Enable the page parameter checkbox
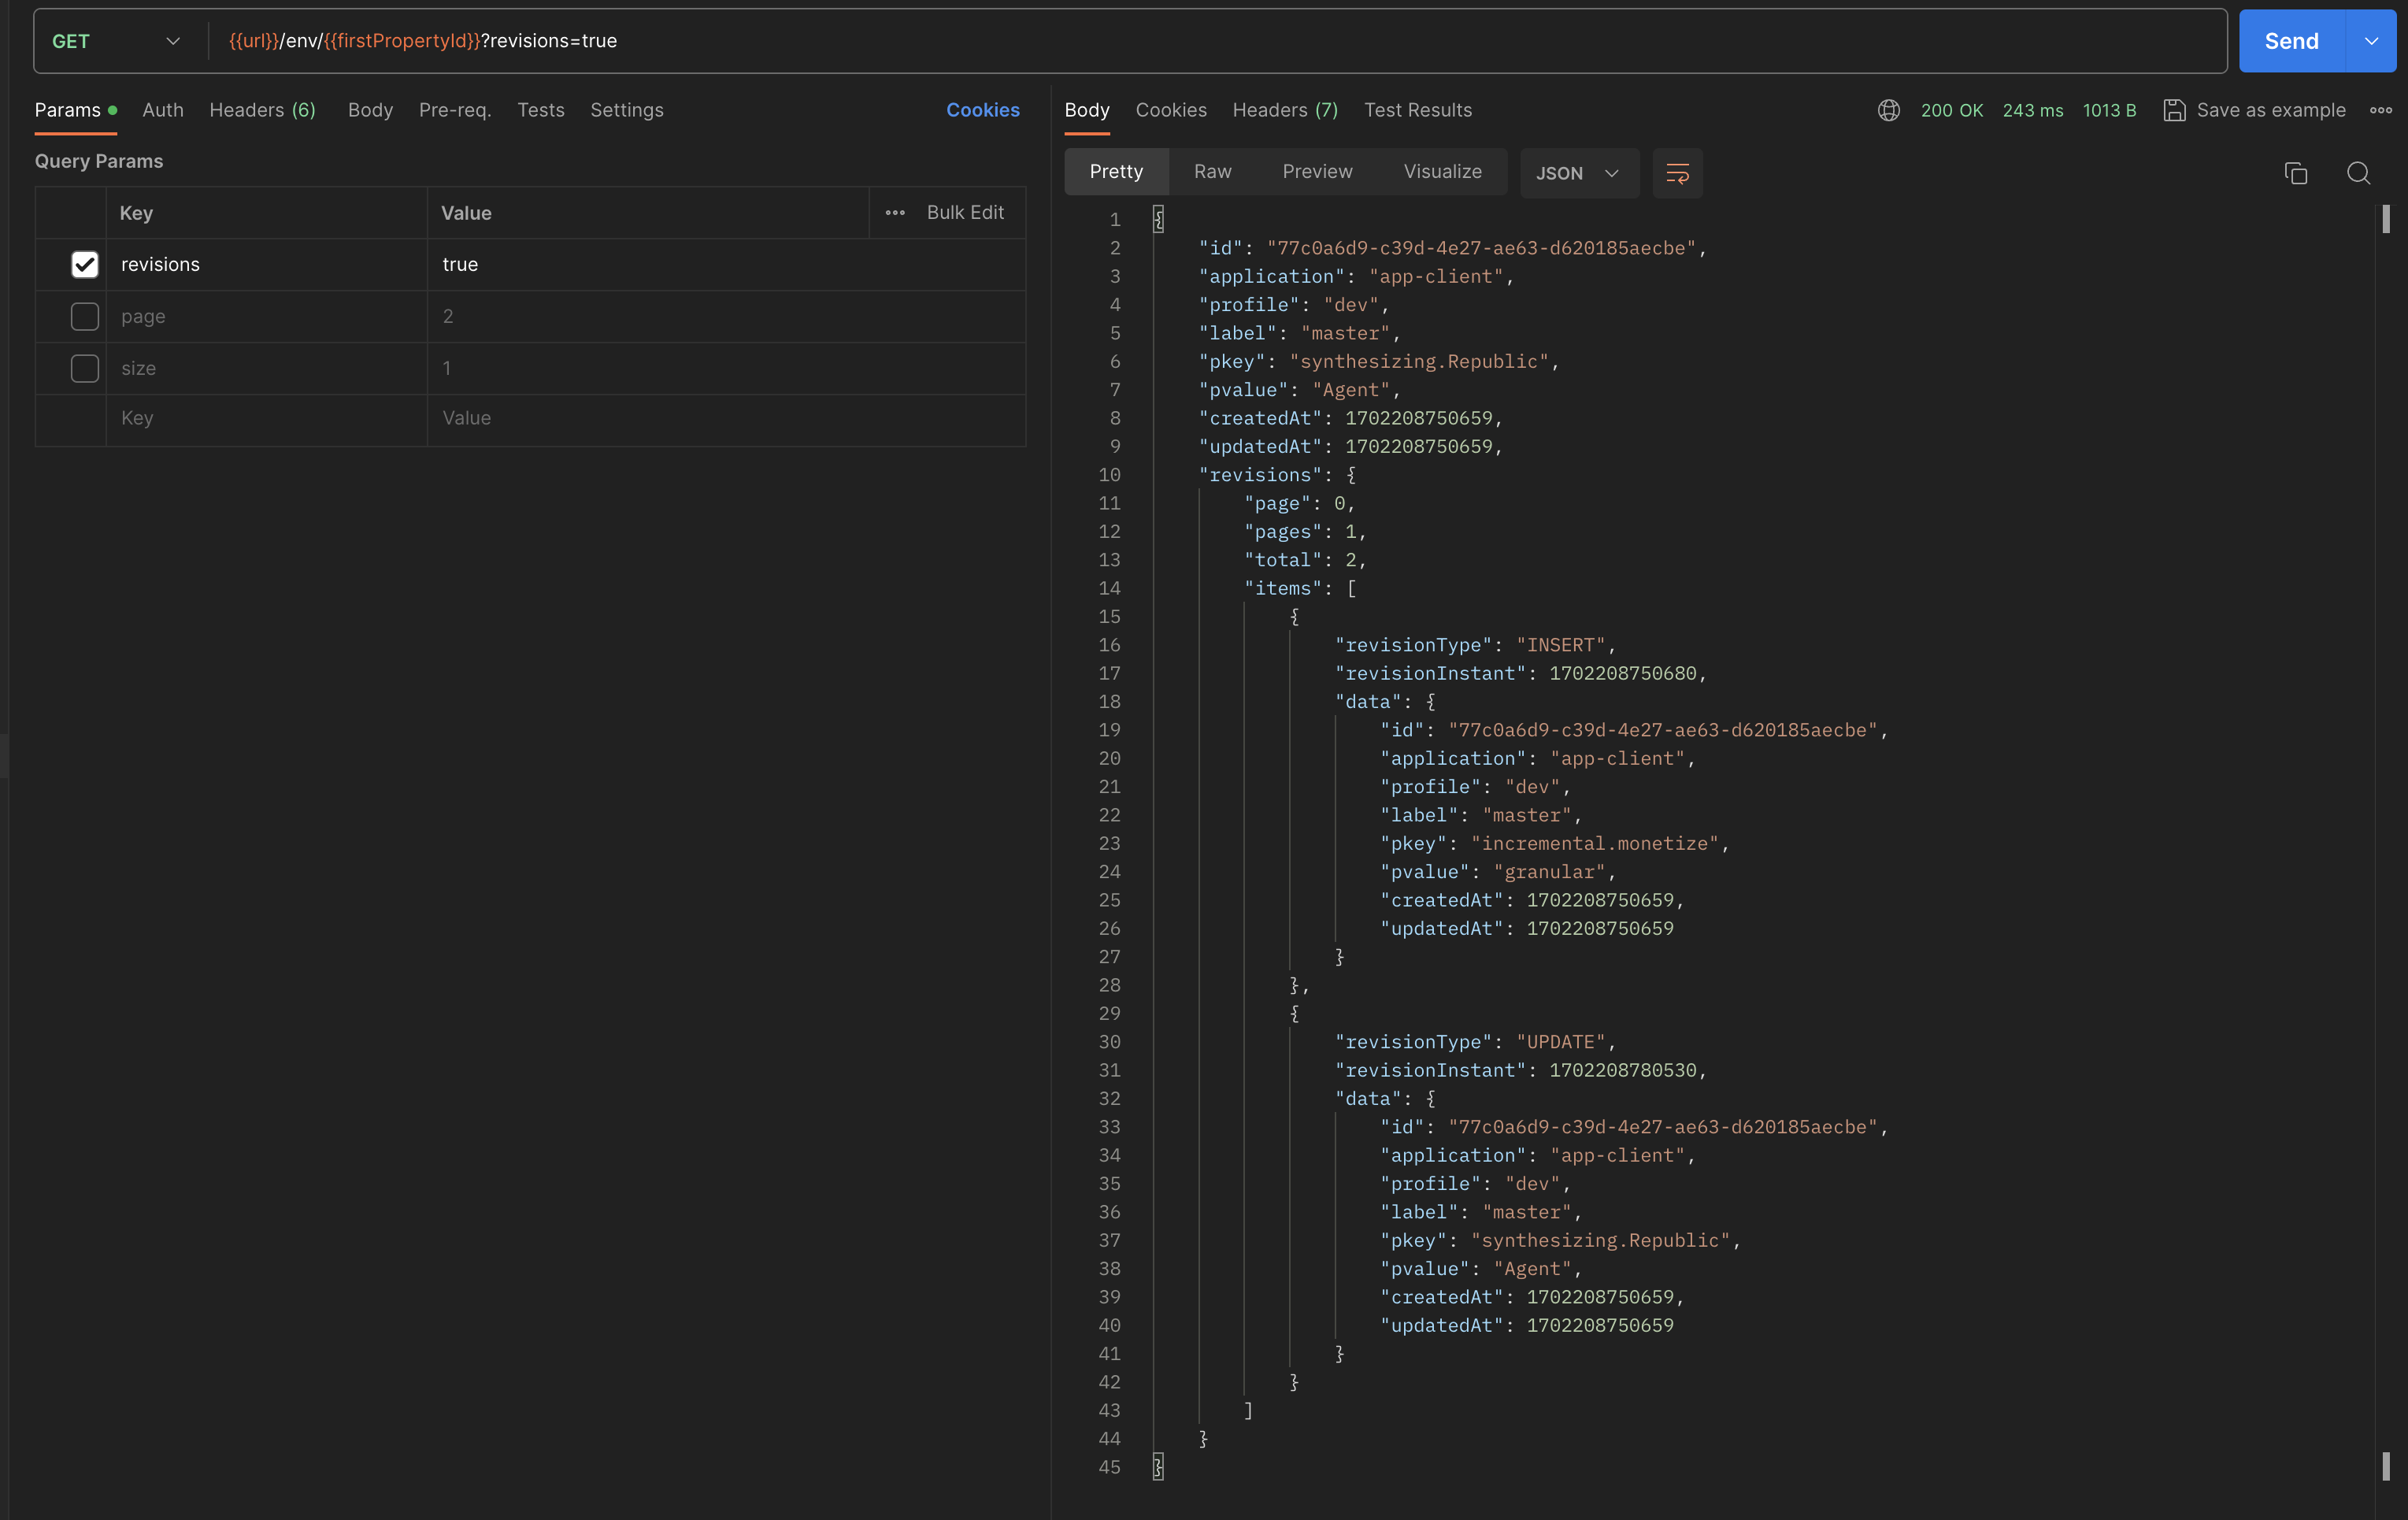 85,316
